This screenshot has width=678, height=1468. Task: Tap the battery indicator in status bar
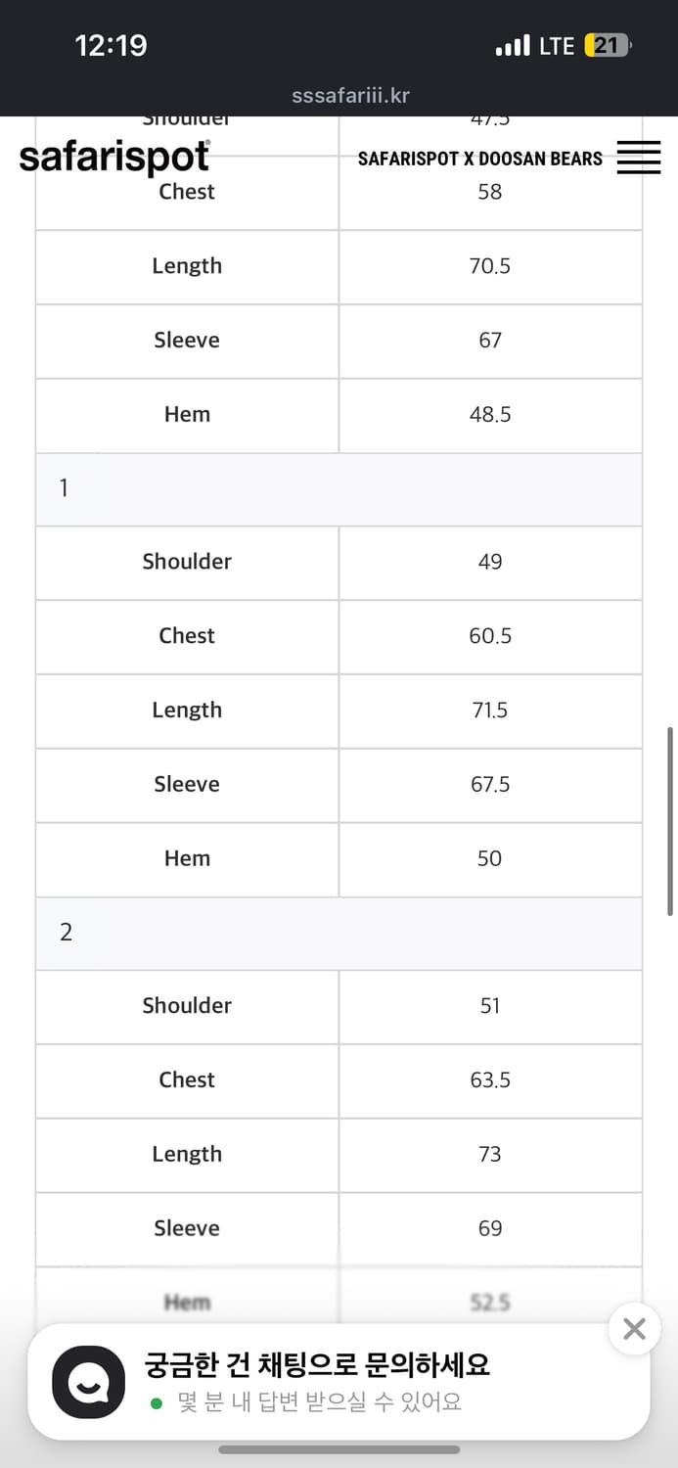608,46
